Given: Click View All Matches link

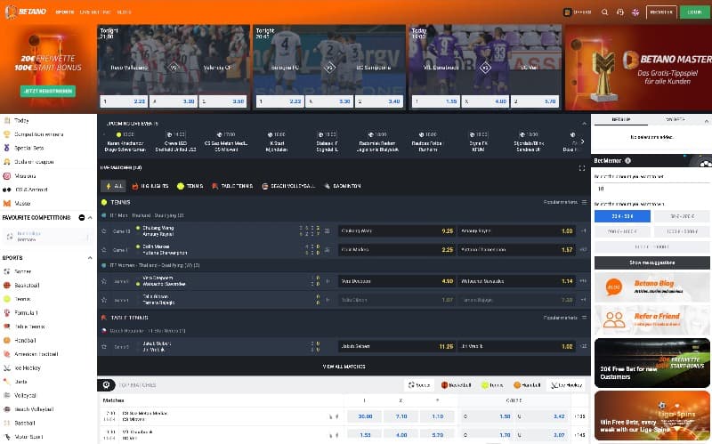Looking at the screenshot, I should (344, 367).
